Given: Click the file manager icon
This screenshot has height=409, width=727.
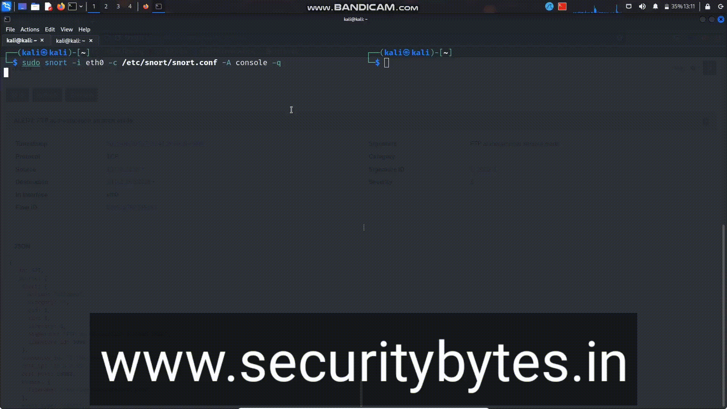Looking at the screenshot, I should (34, 6).
